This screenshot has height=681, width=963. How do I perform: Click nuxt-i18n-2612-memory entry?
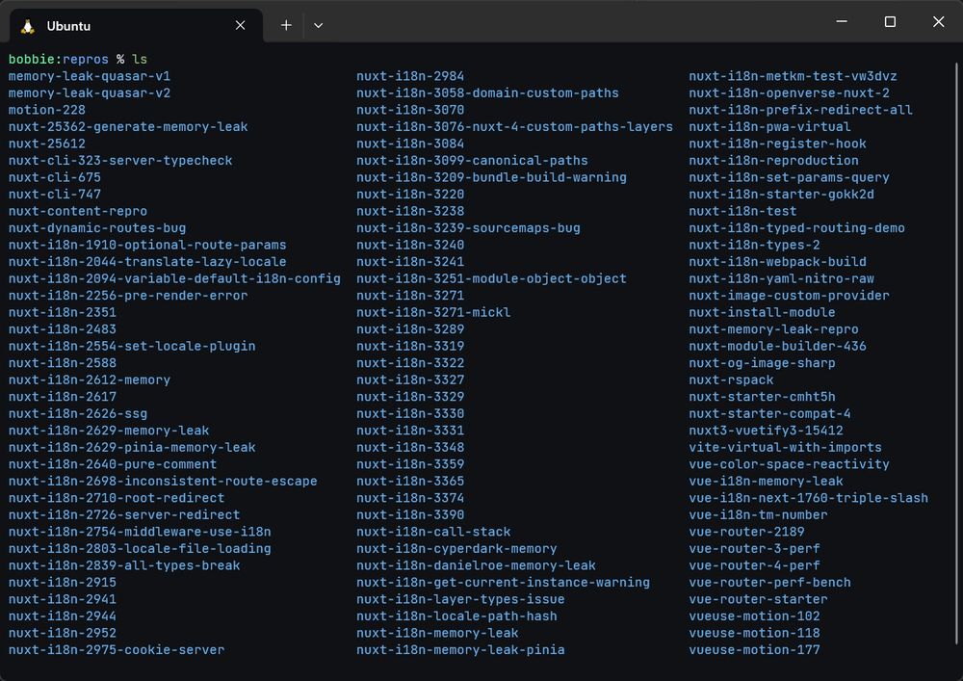point(89,380)
